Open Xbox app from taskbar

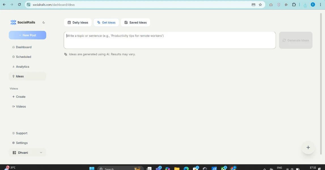[x=224, y=168]
